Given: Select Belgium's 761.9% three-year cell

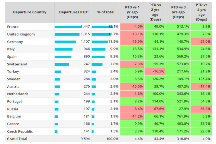Looking at the screenshot, I should coord(178,116).
